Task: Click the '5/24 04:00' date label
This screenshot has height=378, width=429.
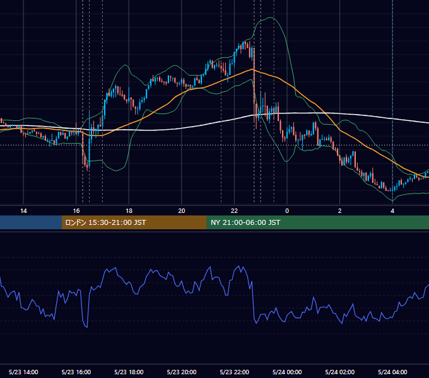Action: [392, 372]
